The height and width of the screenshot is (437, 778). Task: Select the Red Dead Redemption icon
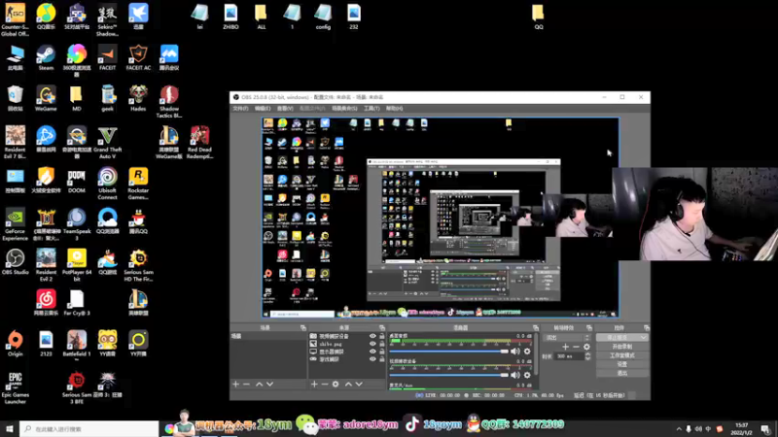(199, 143)
